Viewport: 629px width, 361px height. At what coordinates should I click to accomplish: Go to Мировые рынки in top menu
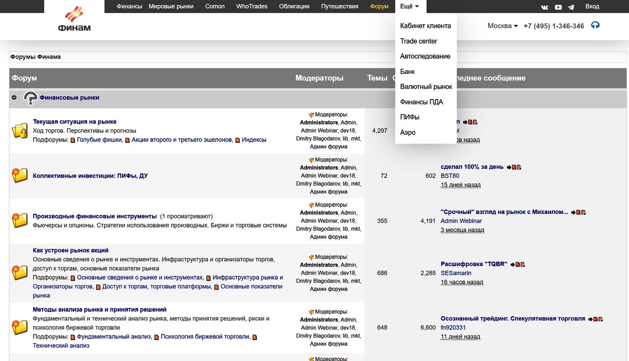tap(171, 7)
